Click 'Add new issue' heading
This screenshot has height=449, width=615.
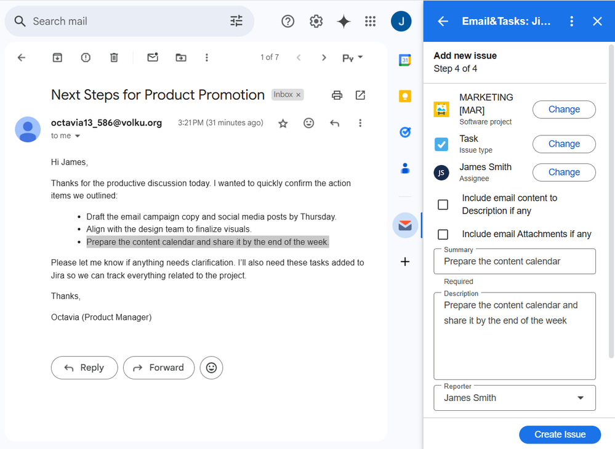pos(465,55)
